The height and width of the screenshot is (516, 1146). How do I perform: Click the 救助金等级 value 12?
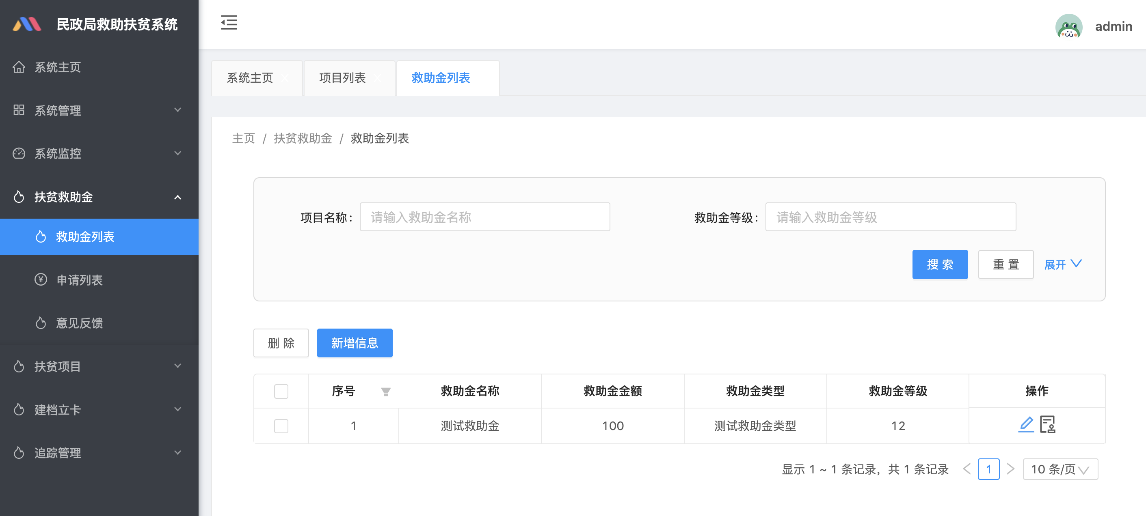[898, 426]
